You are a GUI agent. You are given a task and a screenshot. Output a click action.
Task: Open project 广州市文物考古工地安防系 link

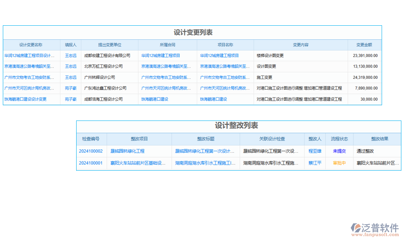[x=224, y=77]
